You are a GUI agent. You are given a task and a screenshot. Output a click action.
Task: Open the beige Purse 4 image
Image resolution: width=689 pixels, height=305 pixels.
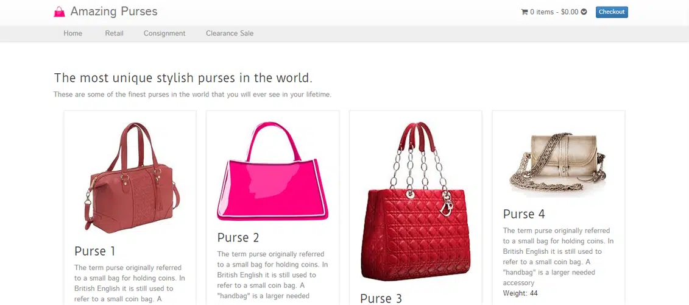point(558,162)
